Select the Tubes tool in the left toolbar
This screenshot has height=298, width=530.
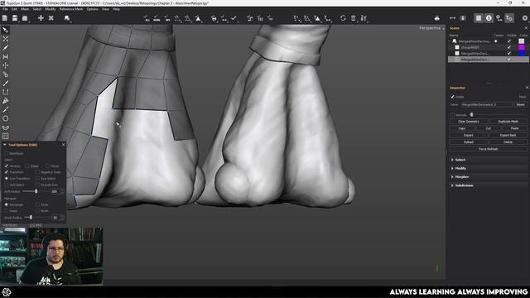(x=6, y=74)
